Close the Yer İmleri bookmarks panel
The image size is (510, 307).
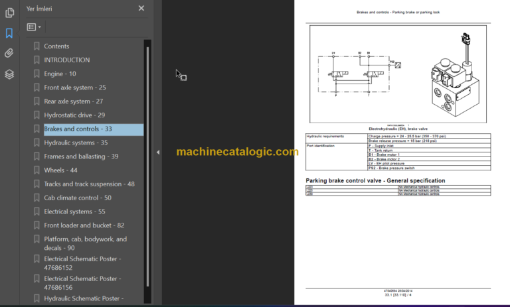(141, 8)
